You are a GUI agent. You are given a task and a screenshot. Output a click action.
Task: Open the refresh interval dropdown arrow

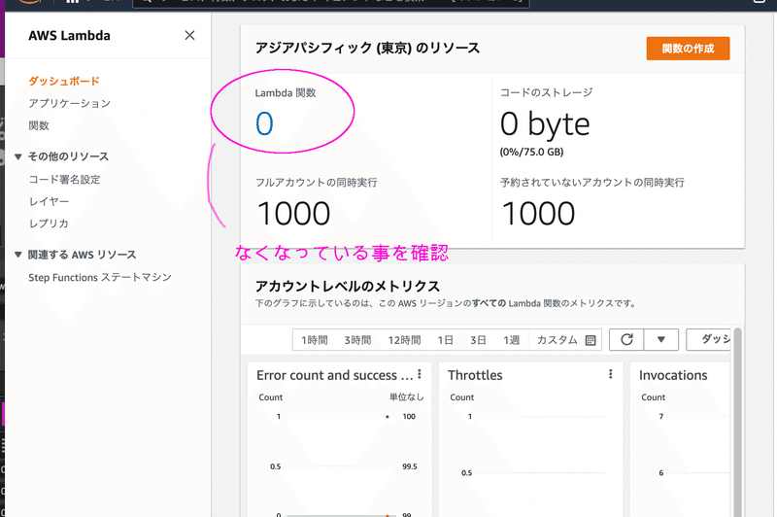[x=661, y=339]
